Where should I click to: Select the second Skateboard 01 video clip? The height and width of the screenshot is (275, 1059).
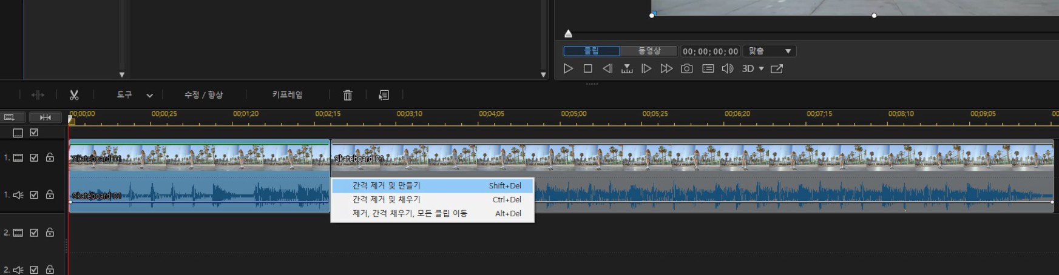692,157
